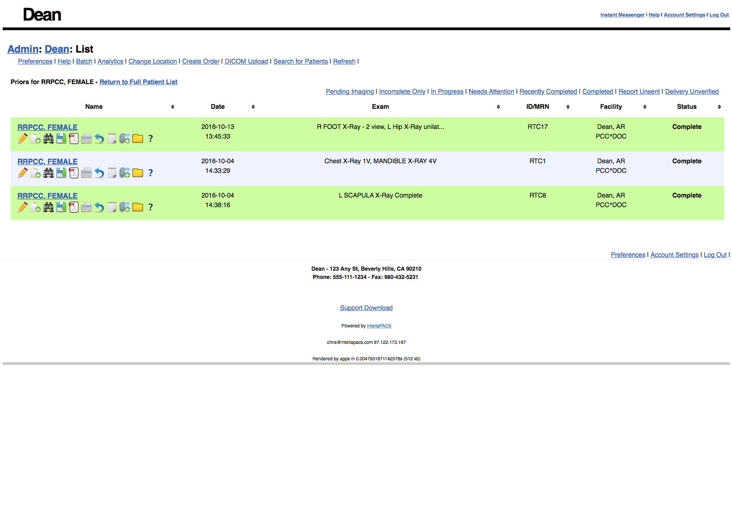This screenshot has width=732, height=530.
Task: Open binoculars viewer icon in R FOOT X-Ray row
Action: click(48, 139)
